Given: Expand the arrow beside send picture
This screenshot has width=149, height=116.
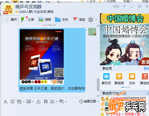Looking at the screenshot, I should pos(33,102).
